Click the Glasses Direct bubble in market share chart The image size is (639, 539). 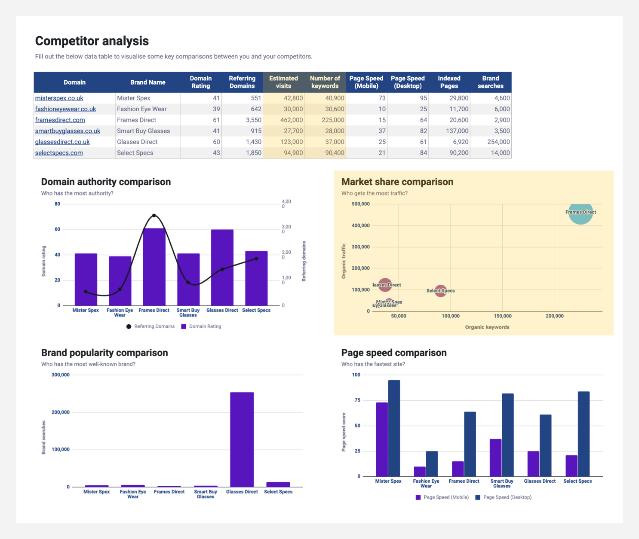click(385, 285)
